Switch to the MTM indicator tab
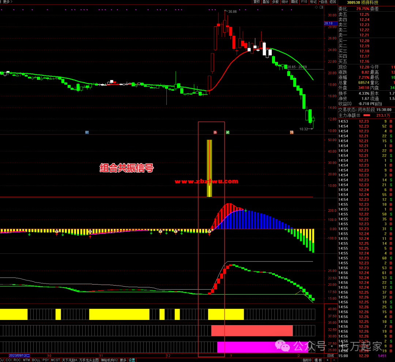The image size is (395, 362). [26, 360]
